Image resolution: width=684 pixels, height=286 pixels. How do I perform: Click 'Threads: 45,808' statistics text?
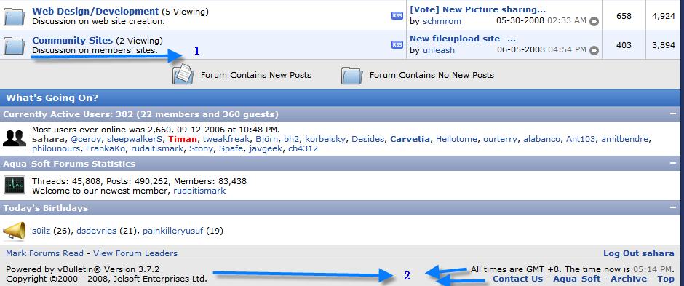tap(66, 181)
